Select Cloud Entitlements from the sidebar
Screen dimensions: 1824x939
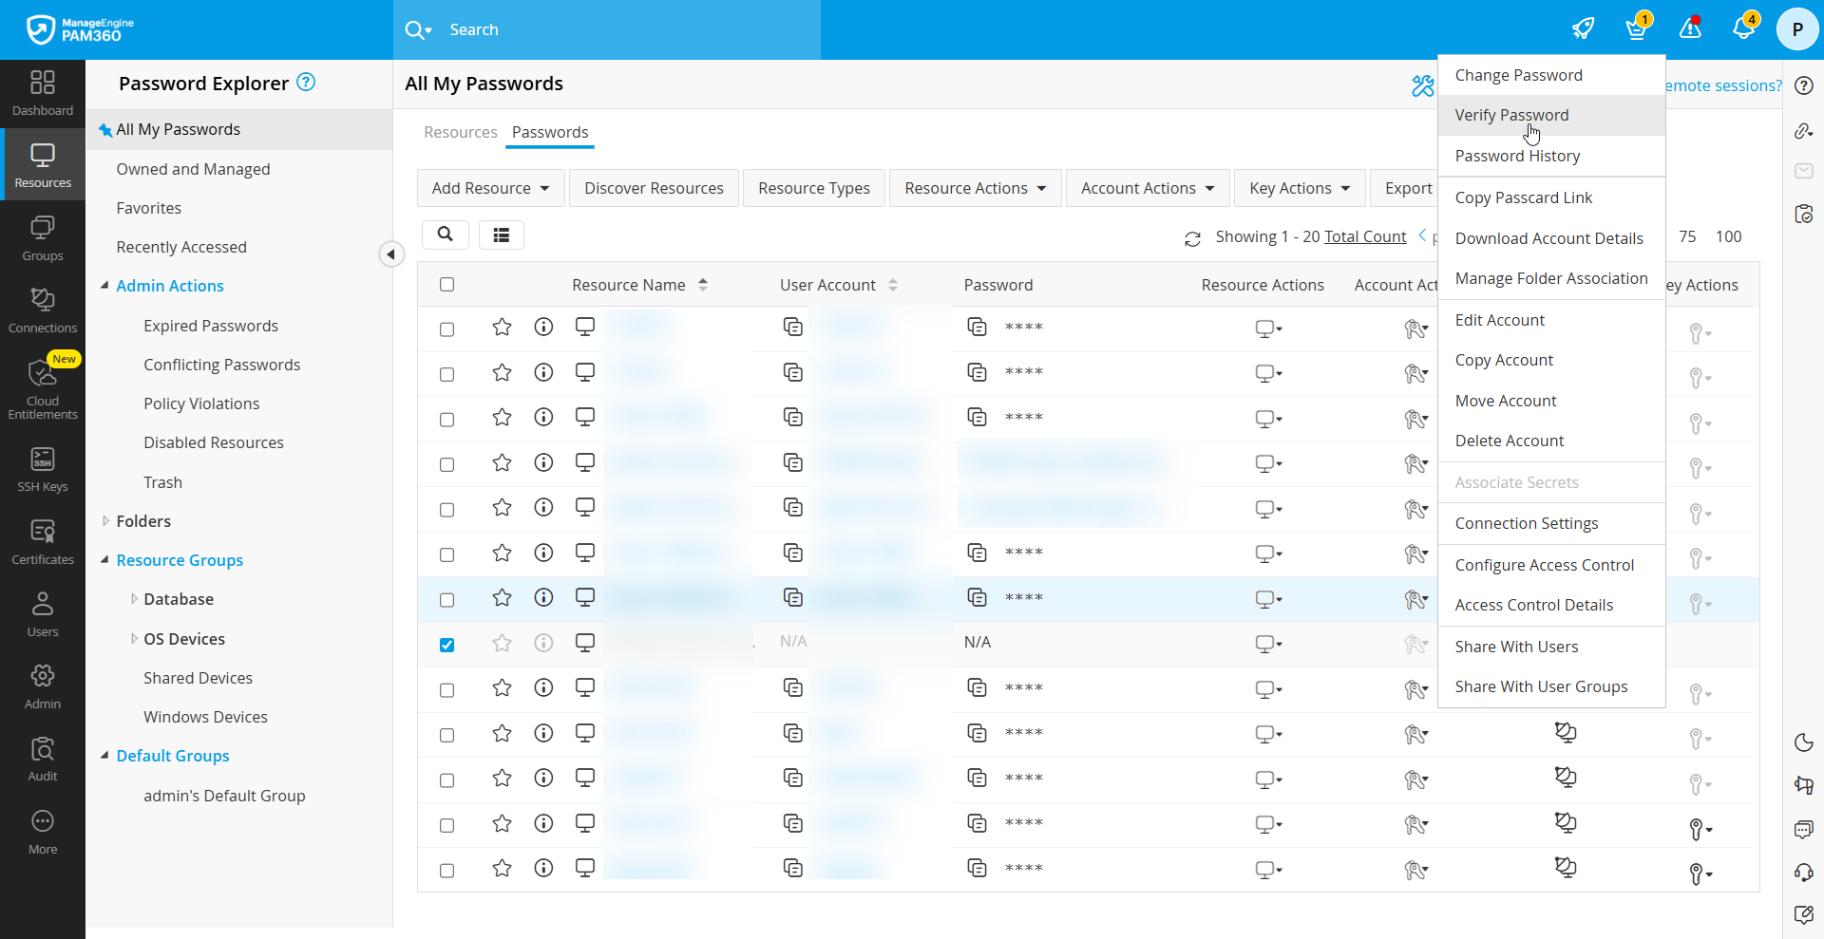42,387
